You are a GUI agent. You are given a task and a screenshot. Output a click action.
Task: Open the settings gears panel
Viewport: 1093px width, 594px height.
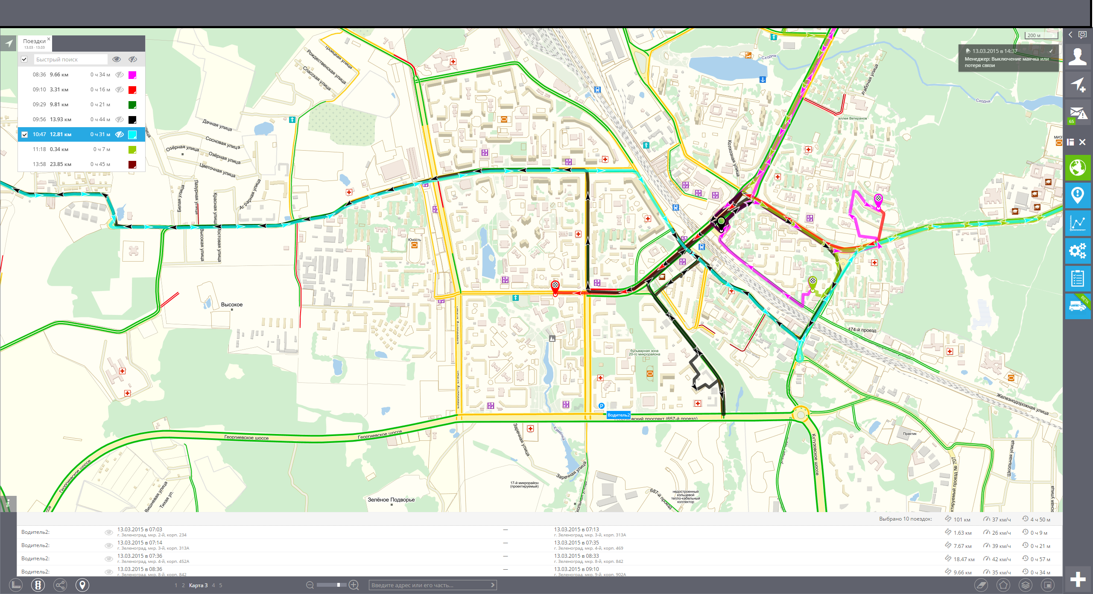point(1078,251)
